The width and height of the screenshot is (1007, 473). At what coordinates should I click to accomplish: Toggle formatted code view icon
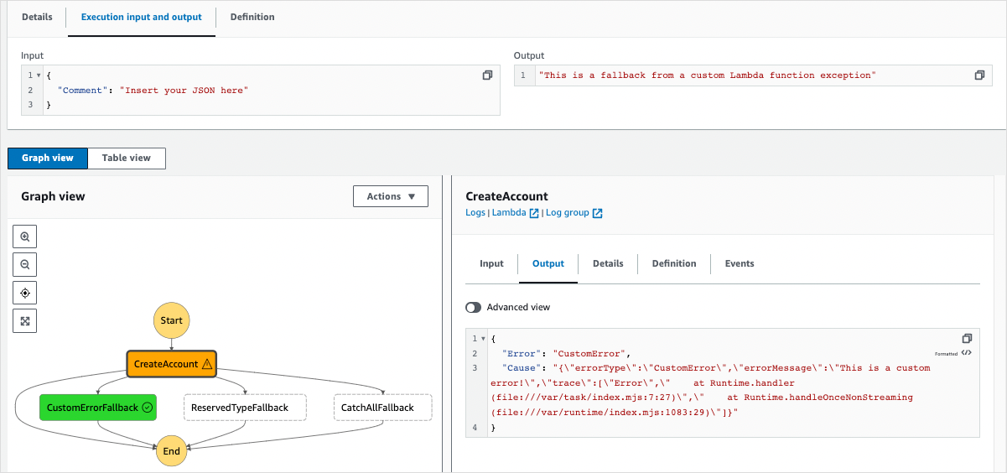click(966, 353)
